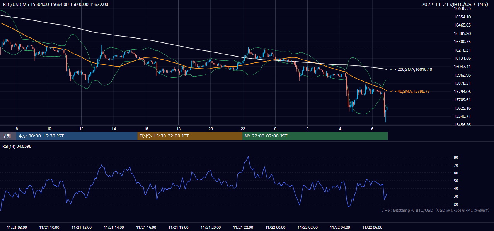Click RSI axis level 60
The height and width of the screenshot is (231, 494).
point(456,173)
